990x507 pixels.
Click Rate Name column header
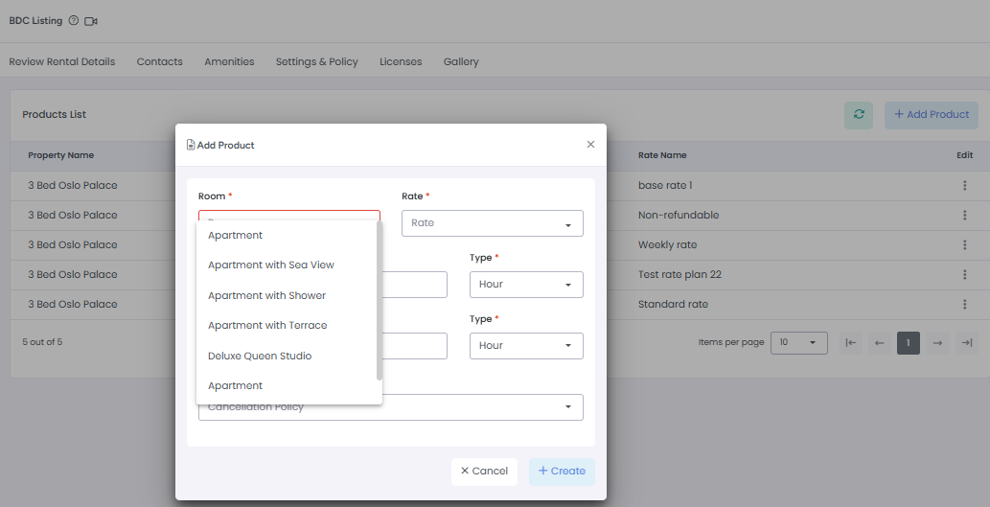[662, 155]
